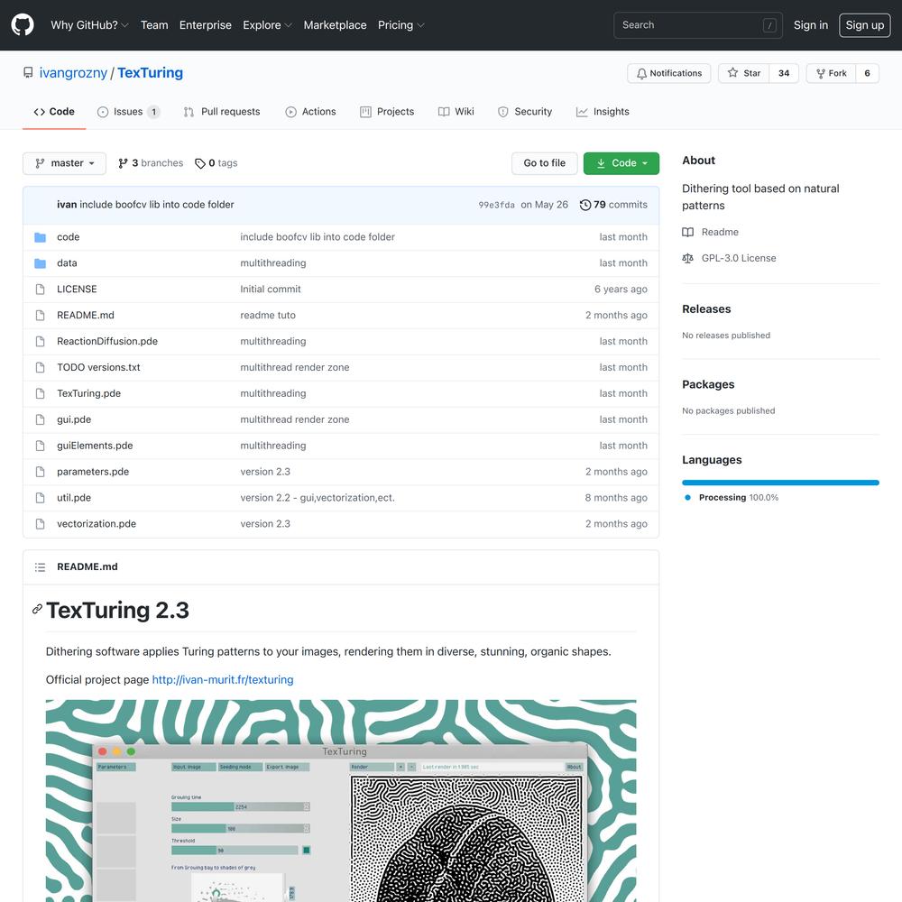Viewport: 902px width, 902px height.
Task: Open the Projects tab
Action: point(387,112)
